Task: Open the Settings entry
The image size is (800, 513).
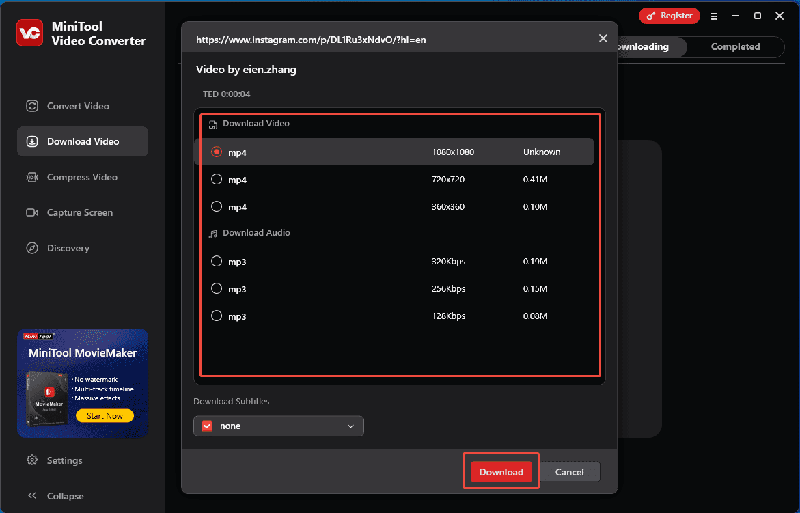Action: click(x=64, y=460)
